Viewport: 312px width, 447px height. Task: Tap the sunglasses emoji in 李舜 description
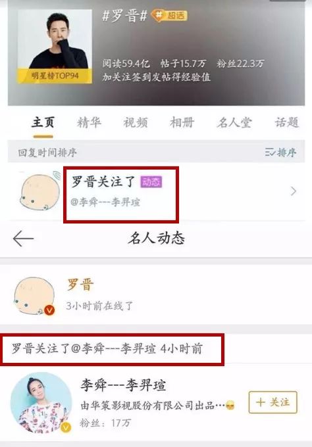(x=230, y=406)
